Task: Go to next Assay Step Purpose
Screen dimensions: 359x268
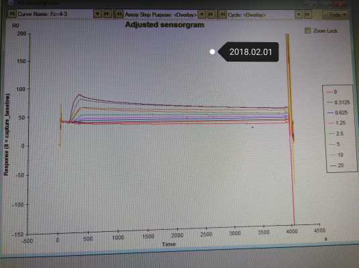Action: click(x=211, y=15)
